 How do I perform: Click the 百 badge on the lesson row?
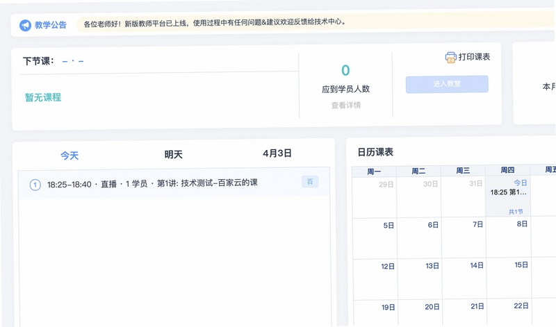point(310,182)
